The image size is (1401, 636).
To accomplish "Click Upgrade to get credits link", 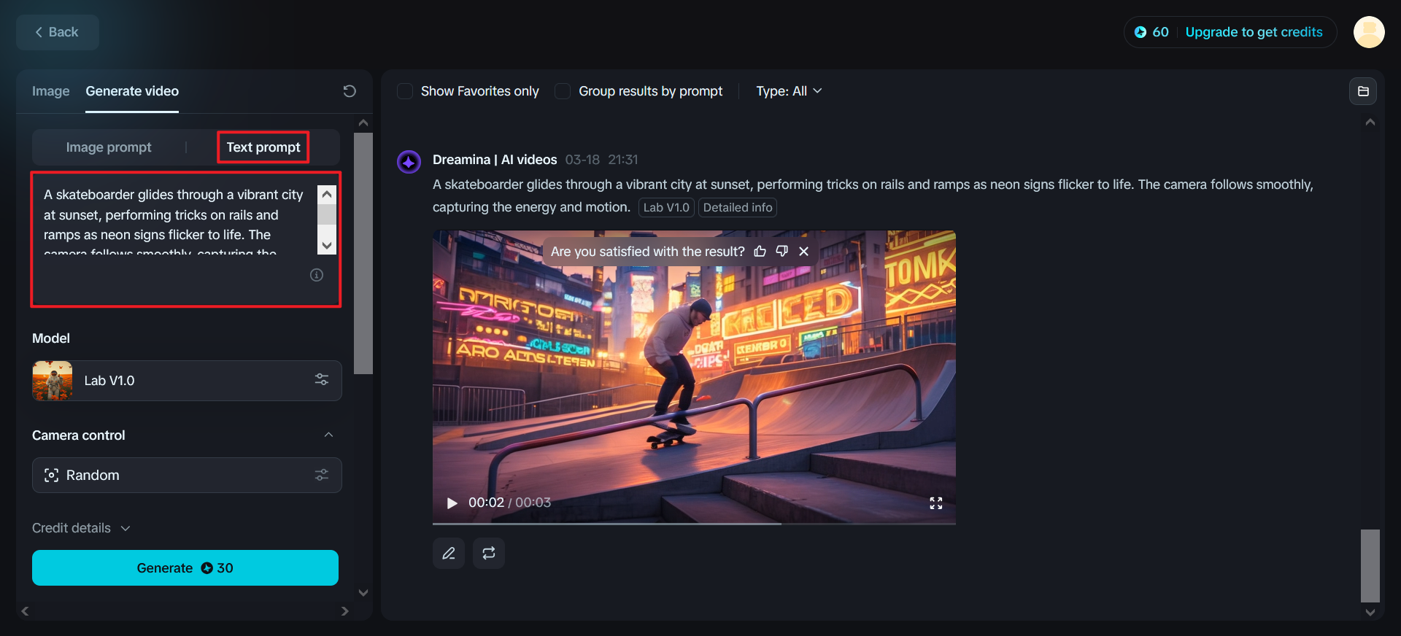I will click(x=1254, y=32).
